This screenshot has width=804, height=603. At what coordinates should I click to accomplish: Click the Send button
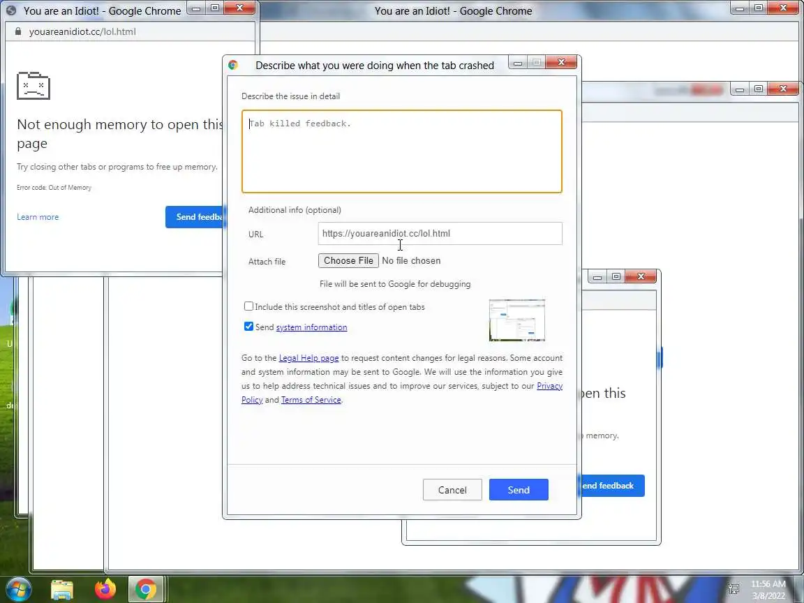coord(519,490)
